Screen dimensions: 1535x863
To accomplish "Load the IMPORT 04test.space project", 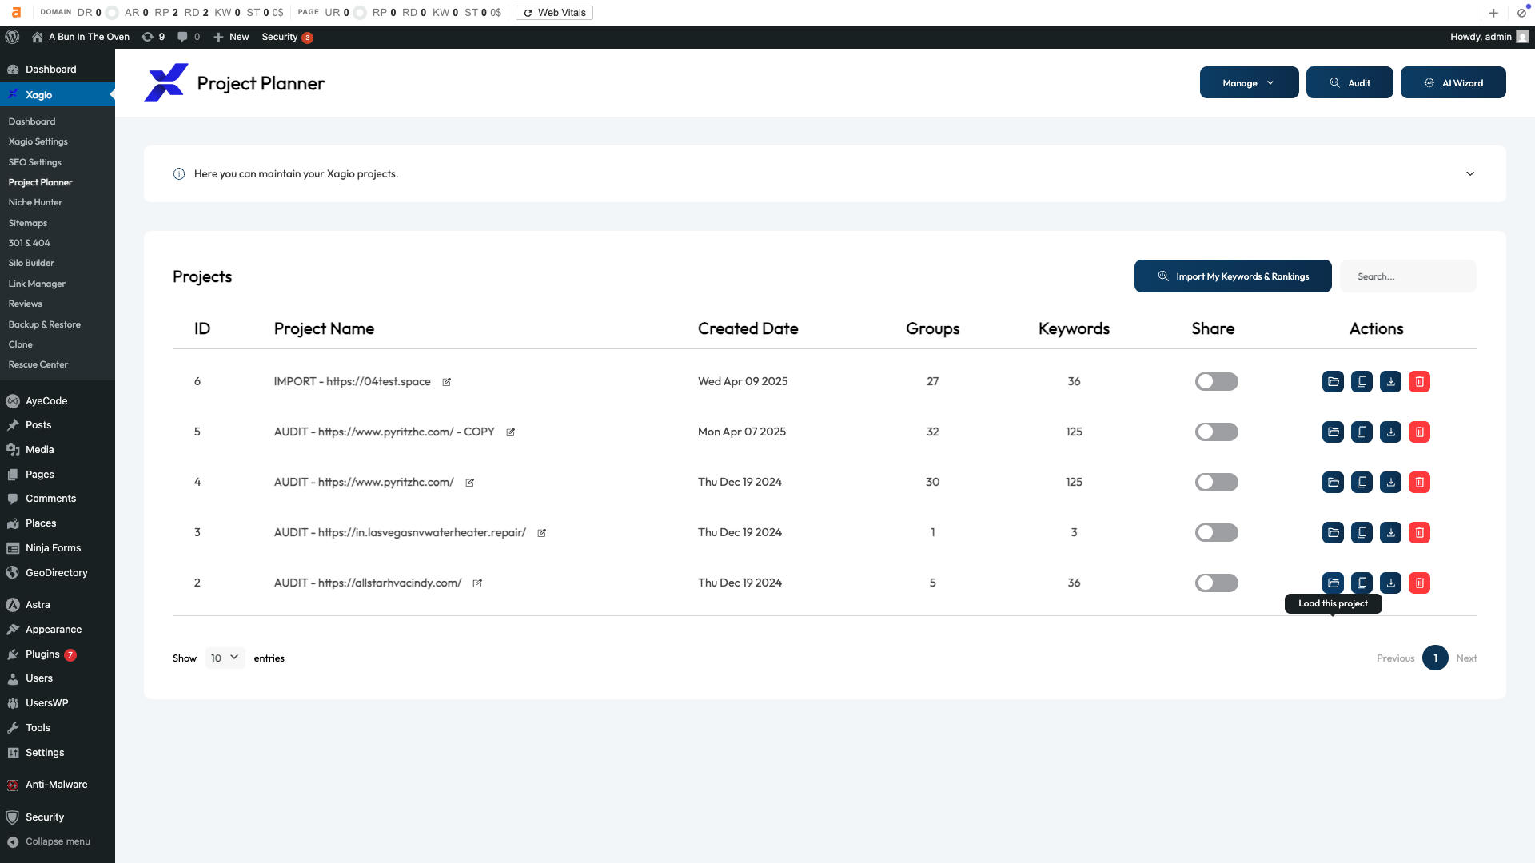I will pos(1333,382).
